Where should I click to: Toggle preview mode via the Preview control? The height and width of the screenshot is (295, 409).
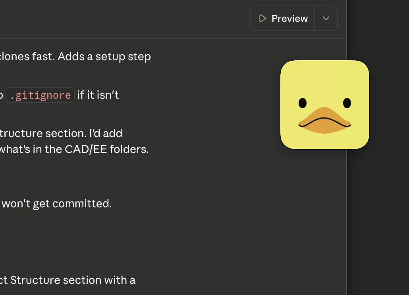coord(282,18)
